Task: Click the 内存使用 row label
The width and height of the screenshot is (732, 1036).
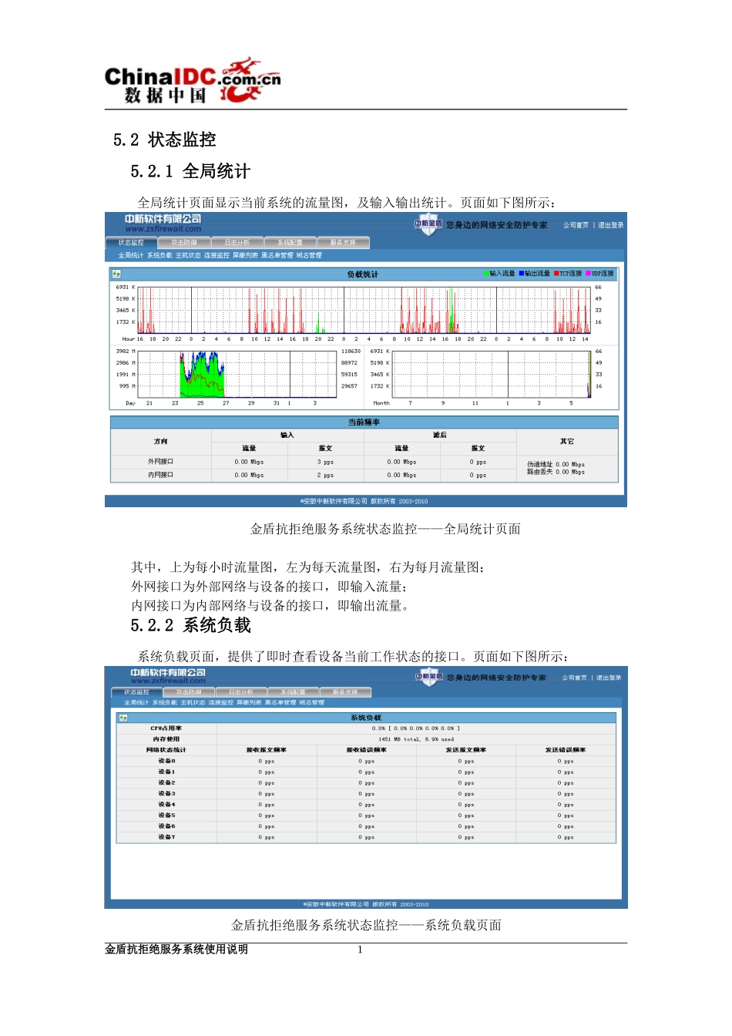Action: [166, 739]
